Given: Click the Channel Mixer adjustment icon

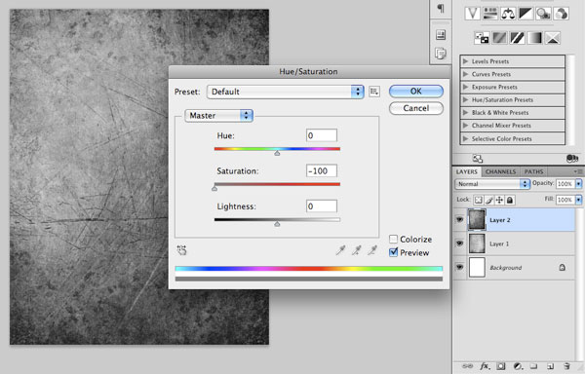Looking at the screenshot, I should [x=562, y=14].
